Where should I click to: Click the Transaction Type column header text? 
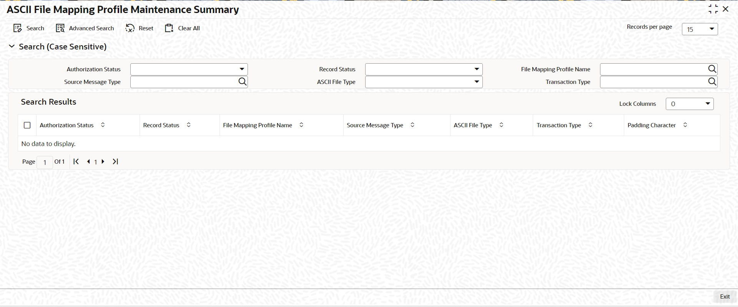(559, 125)
